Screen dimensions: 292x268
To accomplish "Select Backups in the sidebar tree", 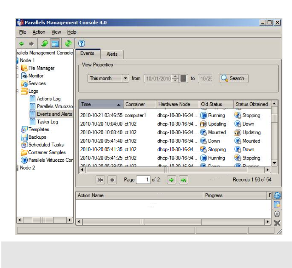I will pos(37,137).
